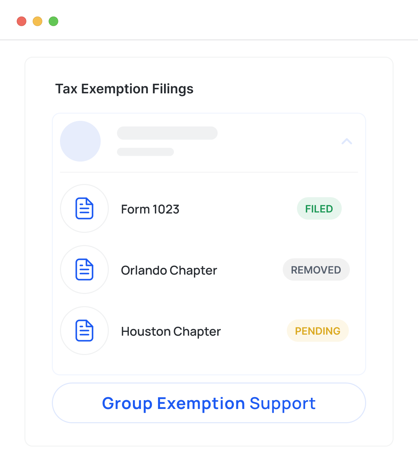Viewport: 418px width, 467px height.
Task: Click the Tax Exemption Filings heading
Action: (x=124, y=89)
